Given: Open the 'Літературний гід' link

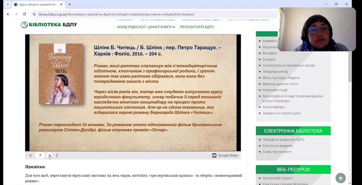Looking at the screenshot, I should [x=275, y=71].
